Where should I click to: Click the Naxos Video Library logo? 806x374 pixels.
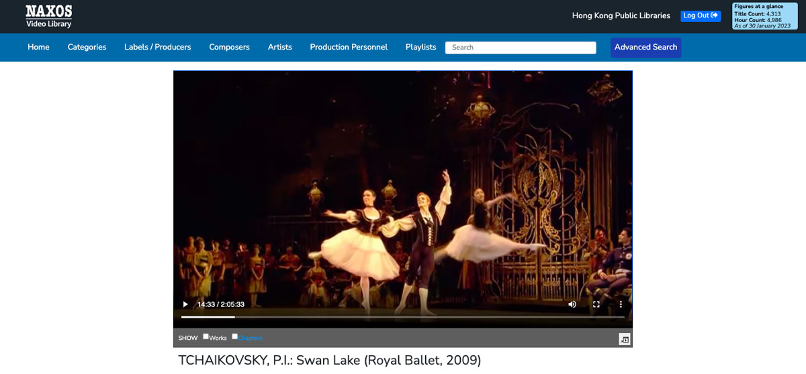tap(48, 16)
